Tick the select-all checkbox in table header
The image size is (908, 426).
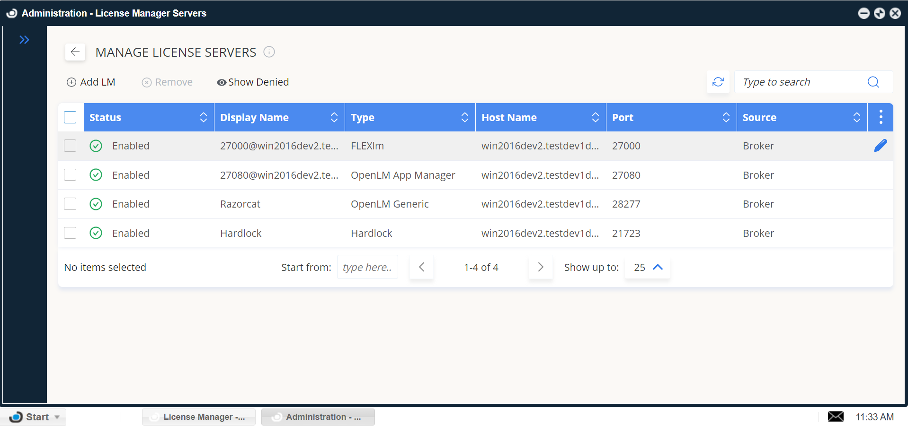point(70,117)
